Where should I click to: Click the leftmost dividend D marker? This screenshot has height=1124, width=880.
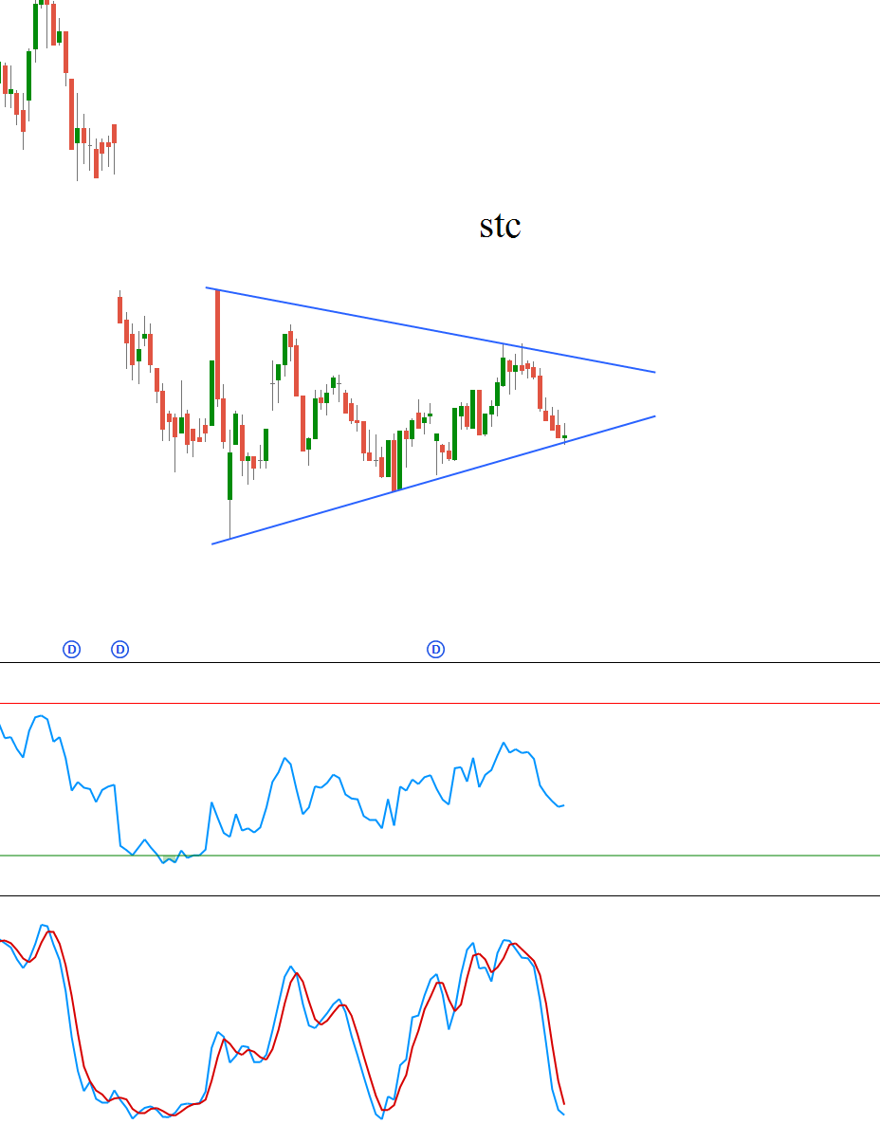tap(72, 650)
